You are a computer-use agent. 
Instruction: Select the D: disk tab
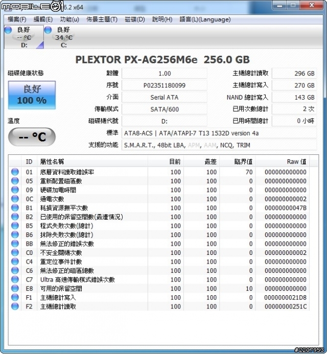tap(24, 37)
